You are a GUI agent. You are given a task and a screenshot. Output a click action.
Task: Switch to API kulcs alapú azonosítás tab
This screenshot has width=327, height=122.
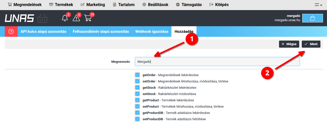pos(43,32)
